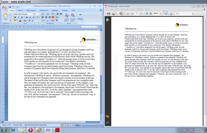This screenshot has height=133, width=207.
Task: Click the Find search field in Adobe Reader
Action: coord(183,13)
